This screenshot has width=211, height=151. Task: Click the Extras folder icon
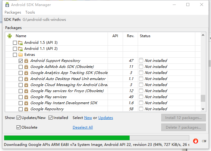[20, 55]
